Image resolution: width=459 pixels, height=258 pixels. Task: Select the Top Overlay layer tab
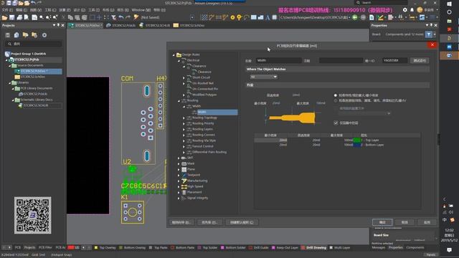coord(105,248)
